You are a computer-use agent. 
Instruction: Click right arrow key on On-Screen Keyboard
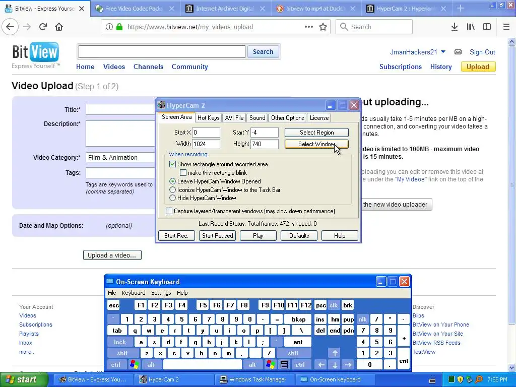(x=348, y=365)
